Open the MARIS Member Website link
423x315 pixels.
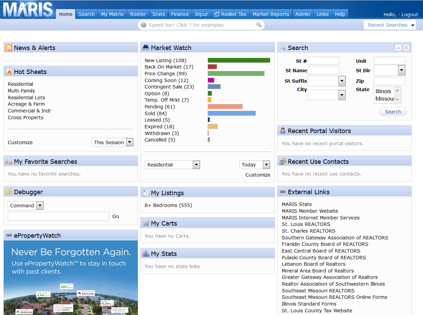pos(310,211)
